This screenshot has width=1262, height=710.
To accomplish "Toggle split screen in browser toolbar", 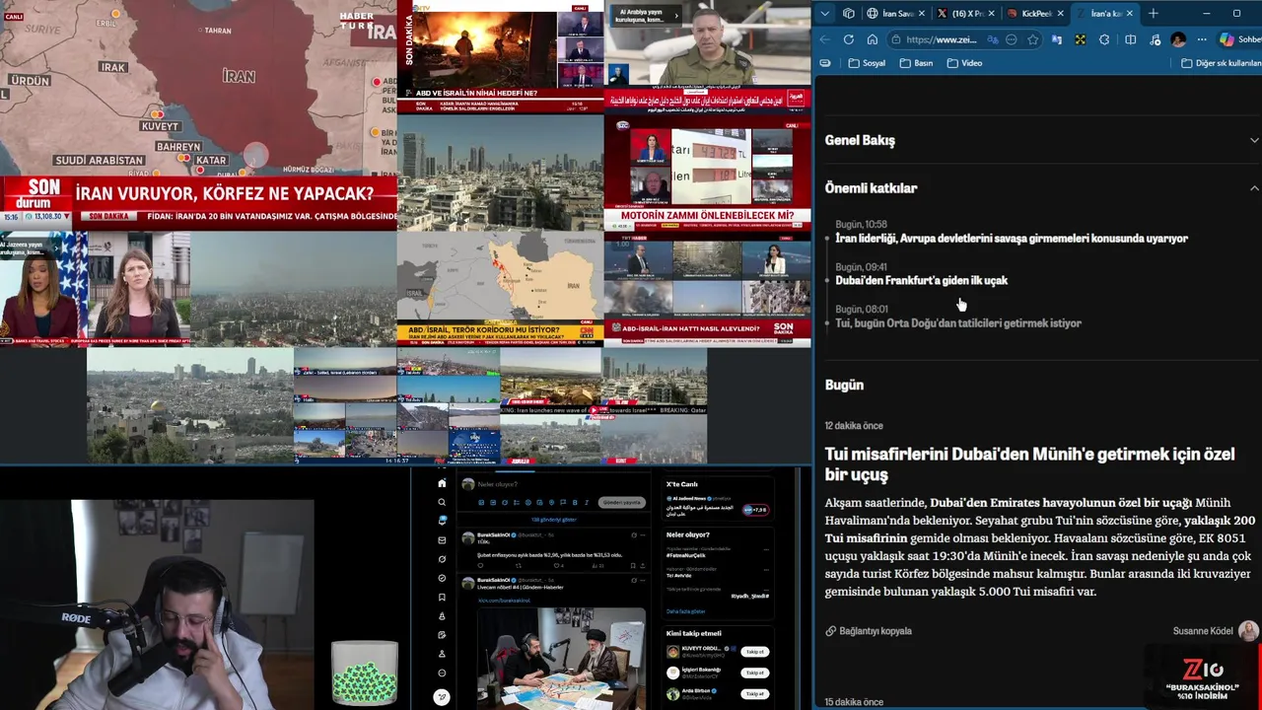I will (x=1130, y=39).
